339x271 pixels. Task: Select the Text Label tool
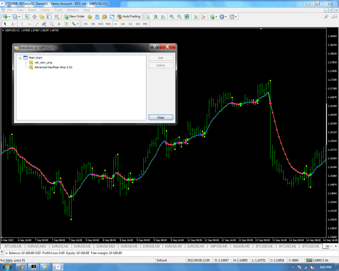pyautogui.click(x=66, y=24)
